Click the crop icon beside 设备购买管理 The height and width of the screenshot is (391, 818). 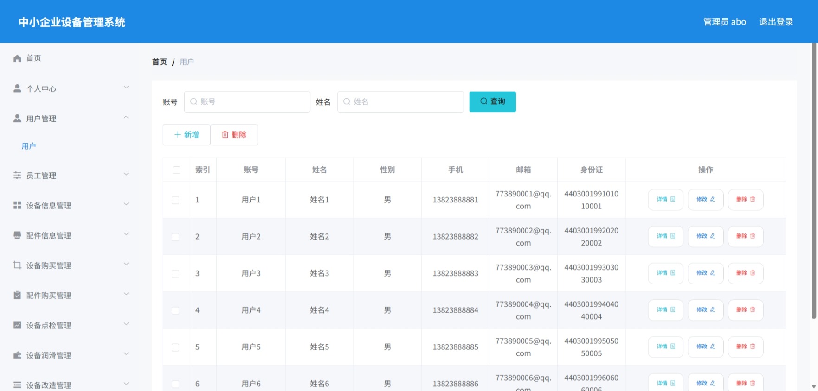(17, 265)
